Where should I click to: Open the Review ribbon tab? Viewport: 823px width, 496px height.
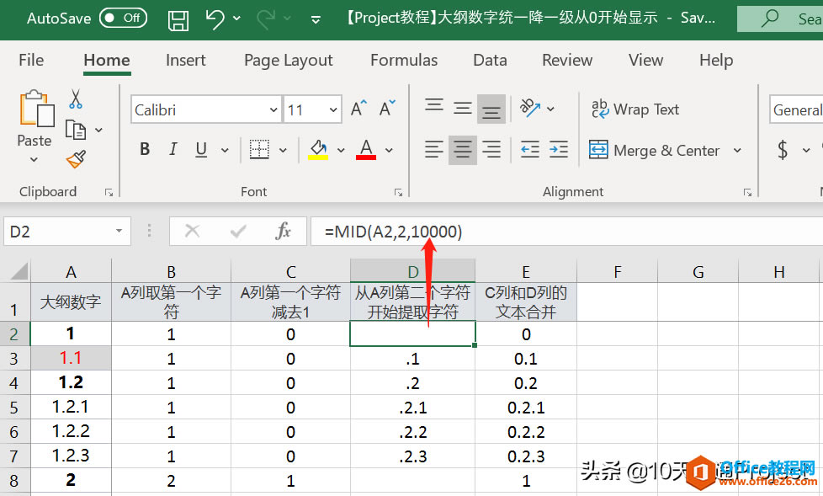[x=566, y=60]
